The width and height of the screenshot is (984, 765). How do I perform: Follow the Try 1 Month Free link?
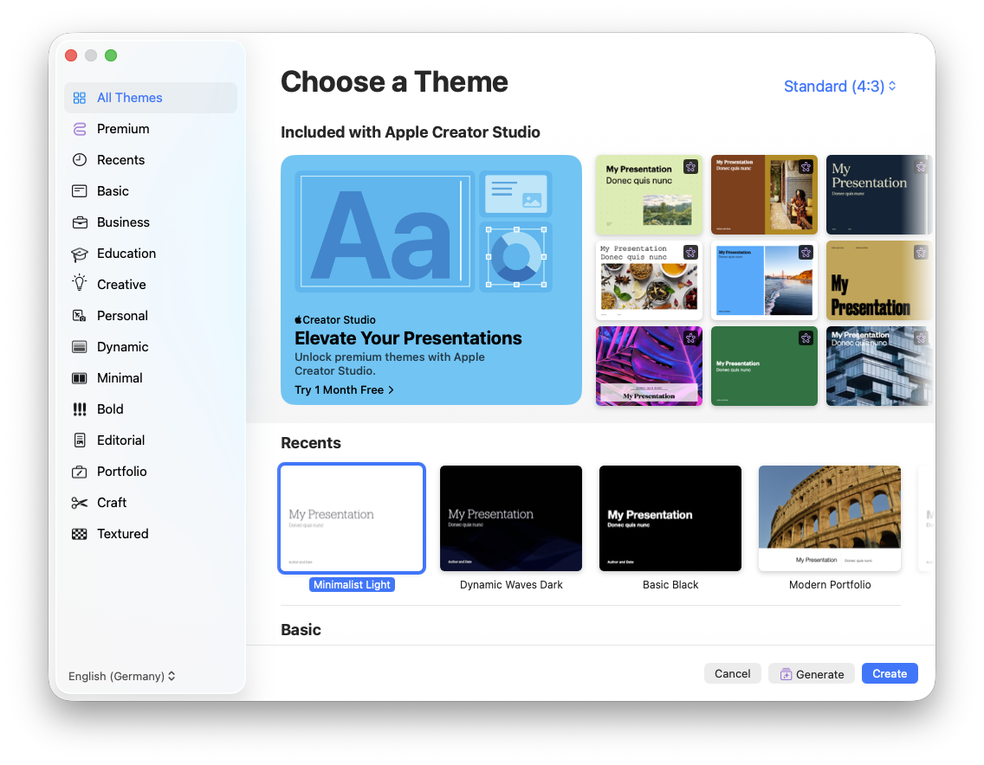point(345,390)
